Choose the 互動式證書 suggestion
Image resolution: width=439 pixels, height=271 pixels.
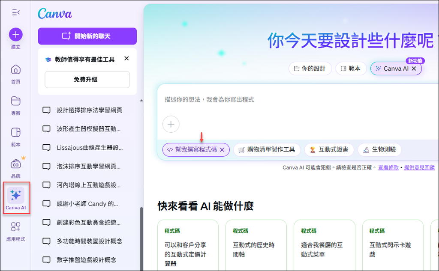click(x=329, y=149)
